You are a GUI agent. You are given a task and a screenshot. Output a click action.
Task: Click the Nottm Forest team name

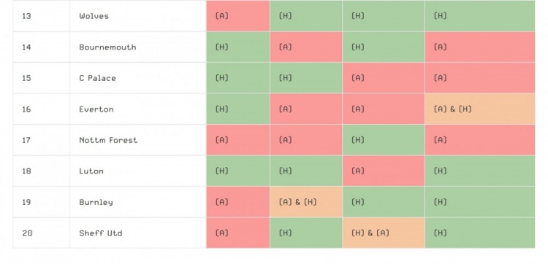[108, 140]
